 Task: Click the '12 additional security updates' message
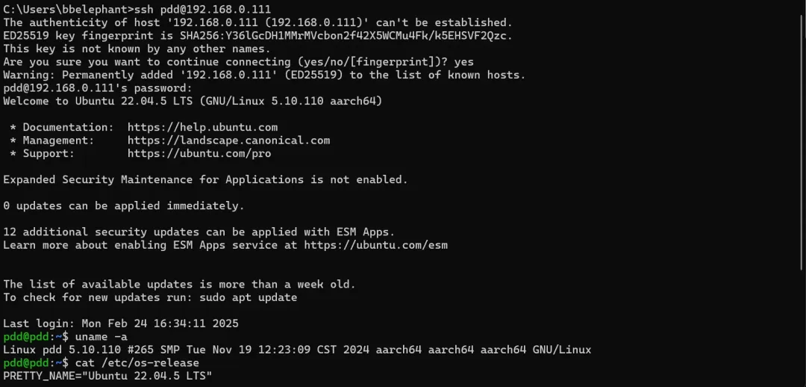[x=199, y=232]
